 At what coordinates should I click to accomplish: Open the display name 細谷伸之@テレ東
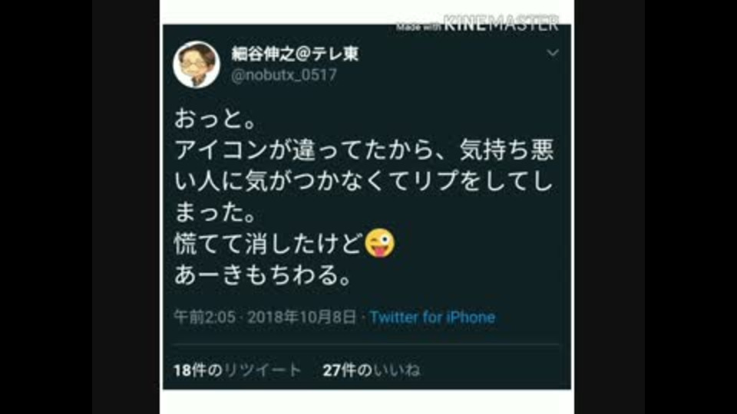pyautogui.click(x=295, y=54)
